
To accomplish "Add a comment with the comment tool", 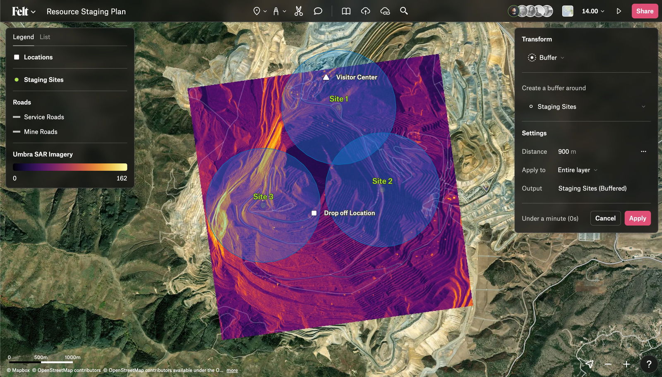I will [x=318, y=11].
